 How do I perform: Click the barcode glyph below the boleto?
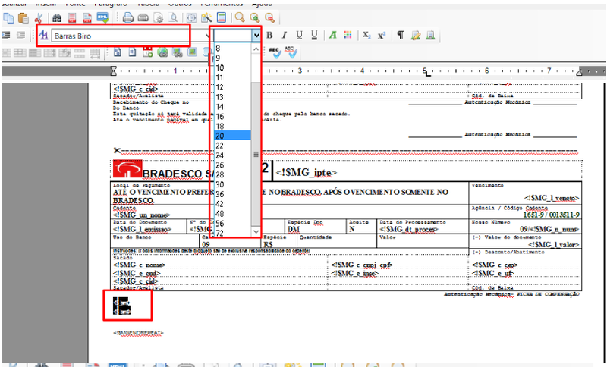[x=122, y=306]
